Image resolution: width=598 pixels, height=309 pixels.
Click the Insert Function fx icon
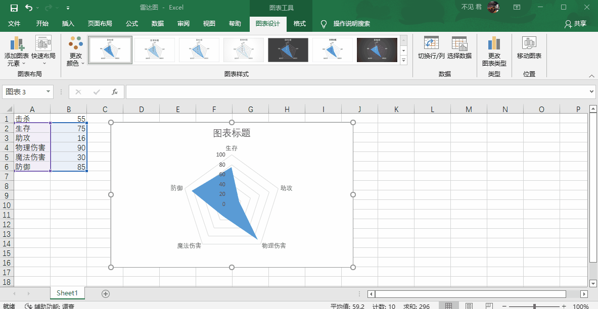114,92
